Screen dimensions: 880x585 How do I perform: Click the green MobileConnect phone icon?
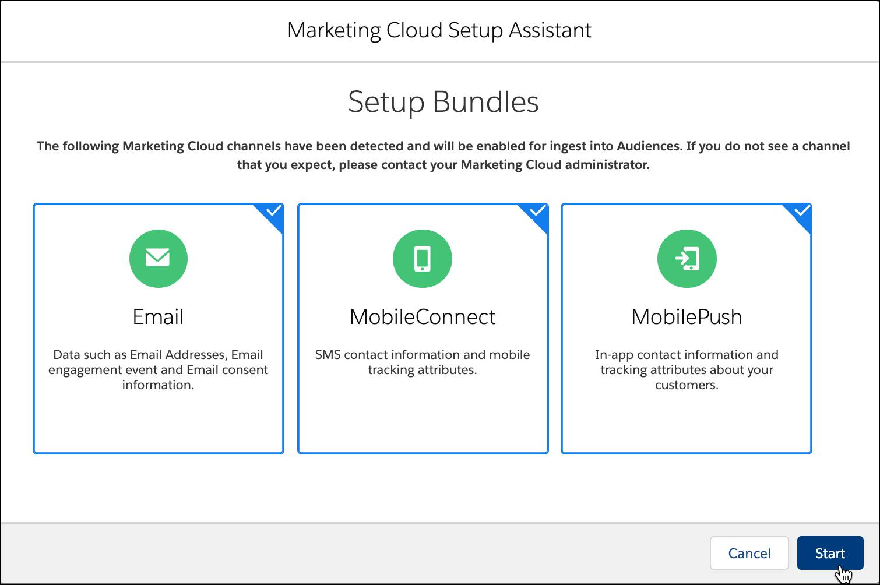(423, 259)
